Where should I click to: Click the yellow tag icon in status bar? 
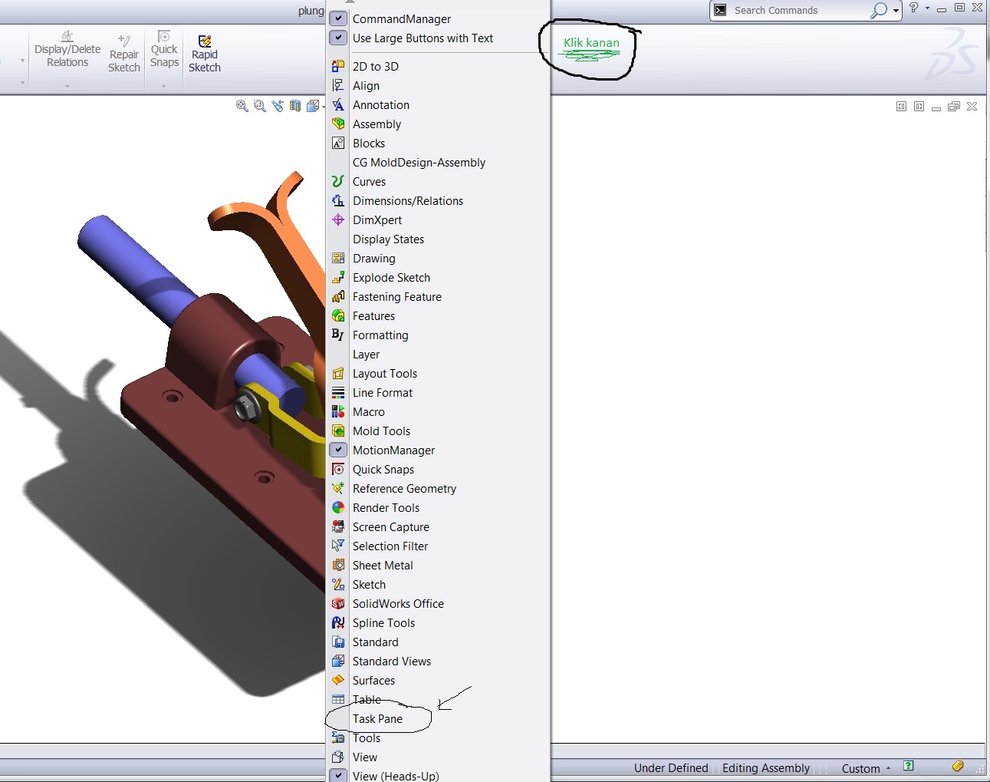[x=957, y=766]
